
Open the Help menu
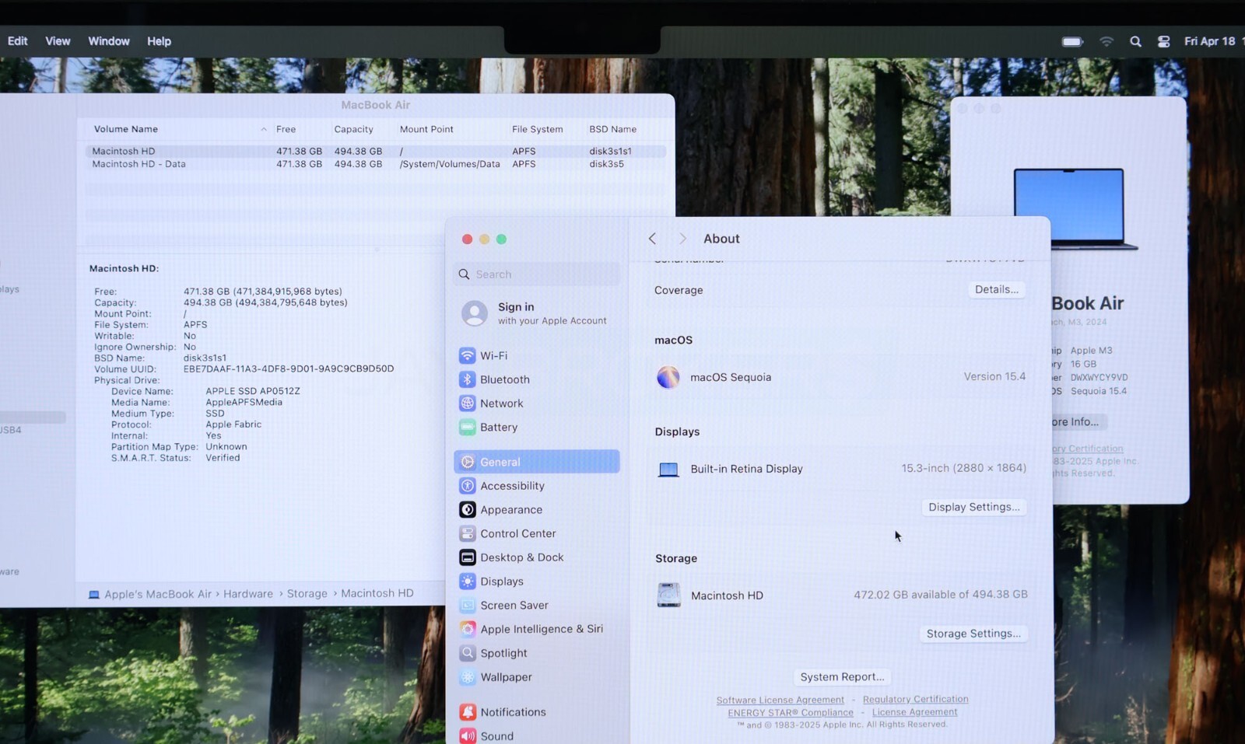159,41
